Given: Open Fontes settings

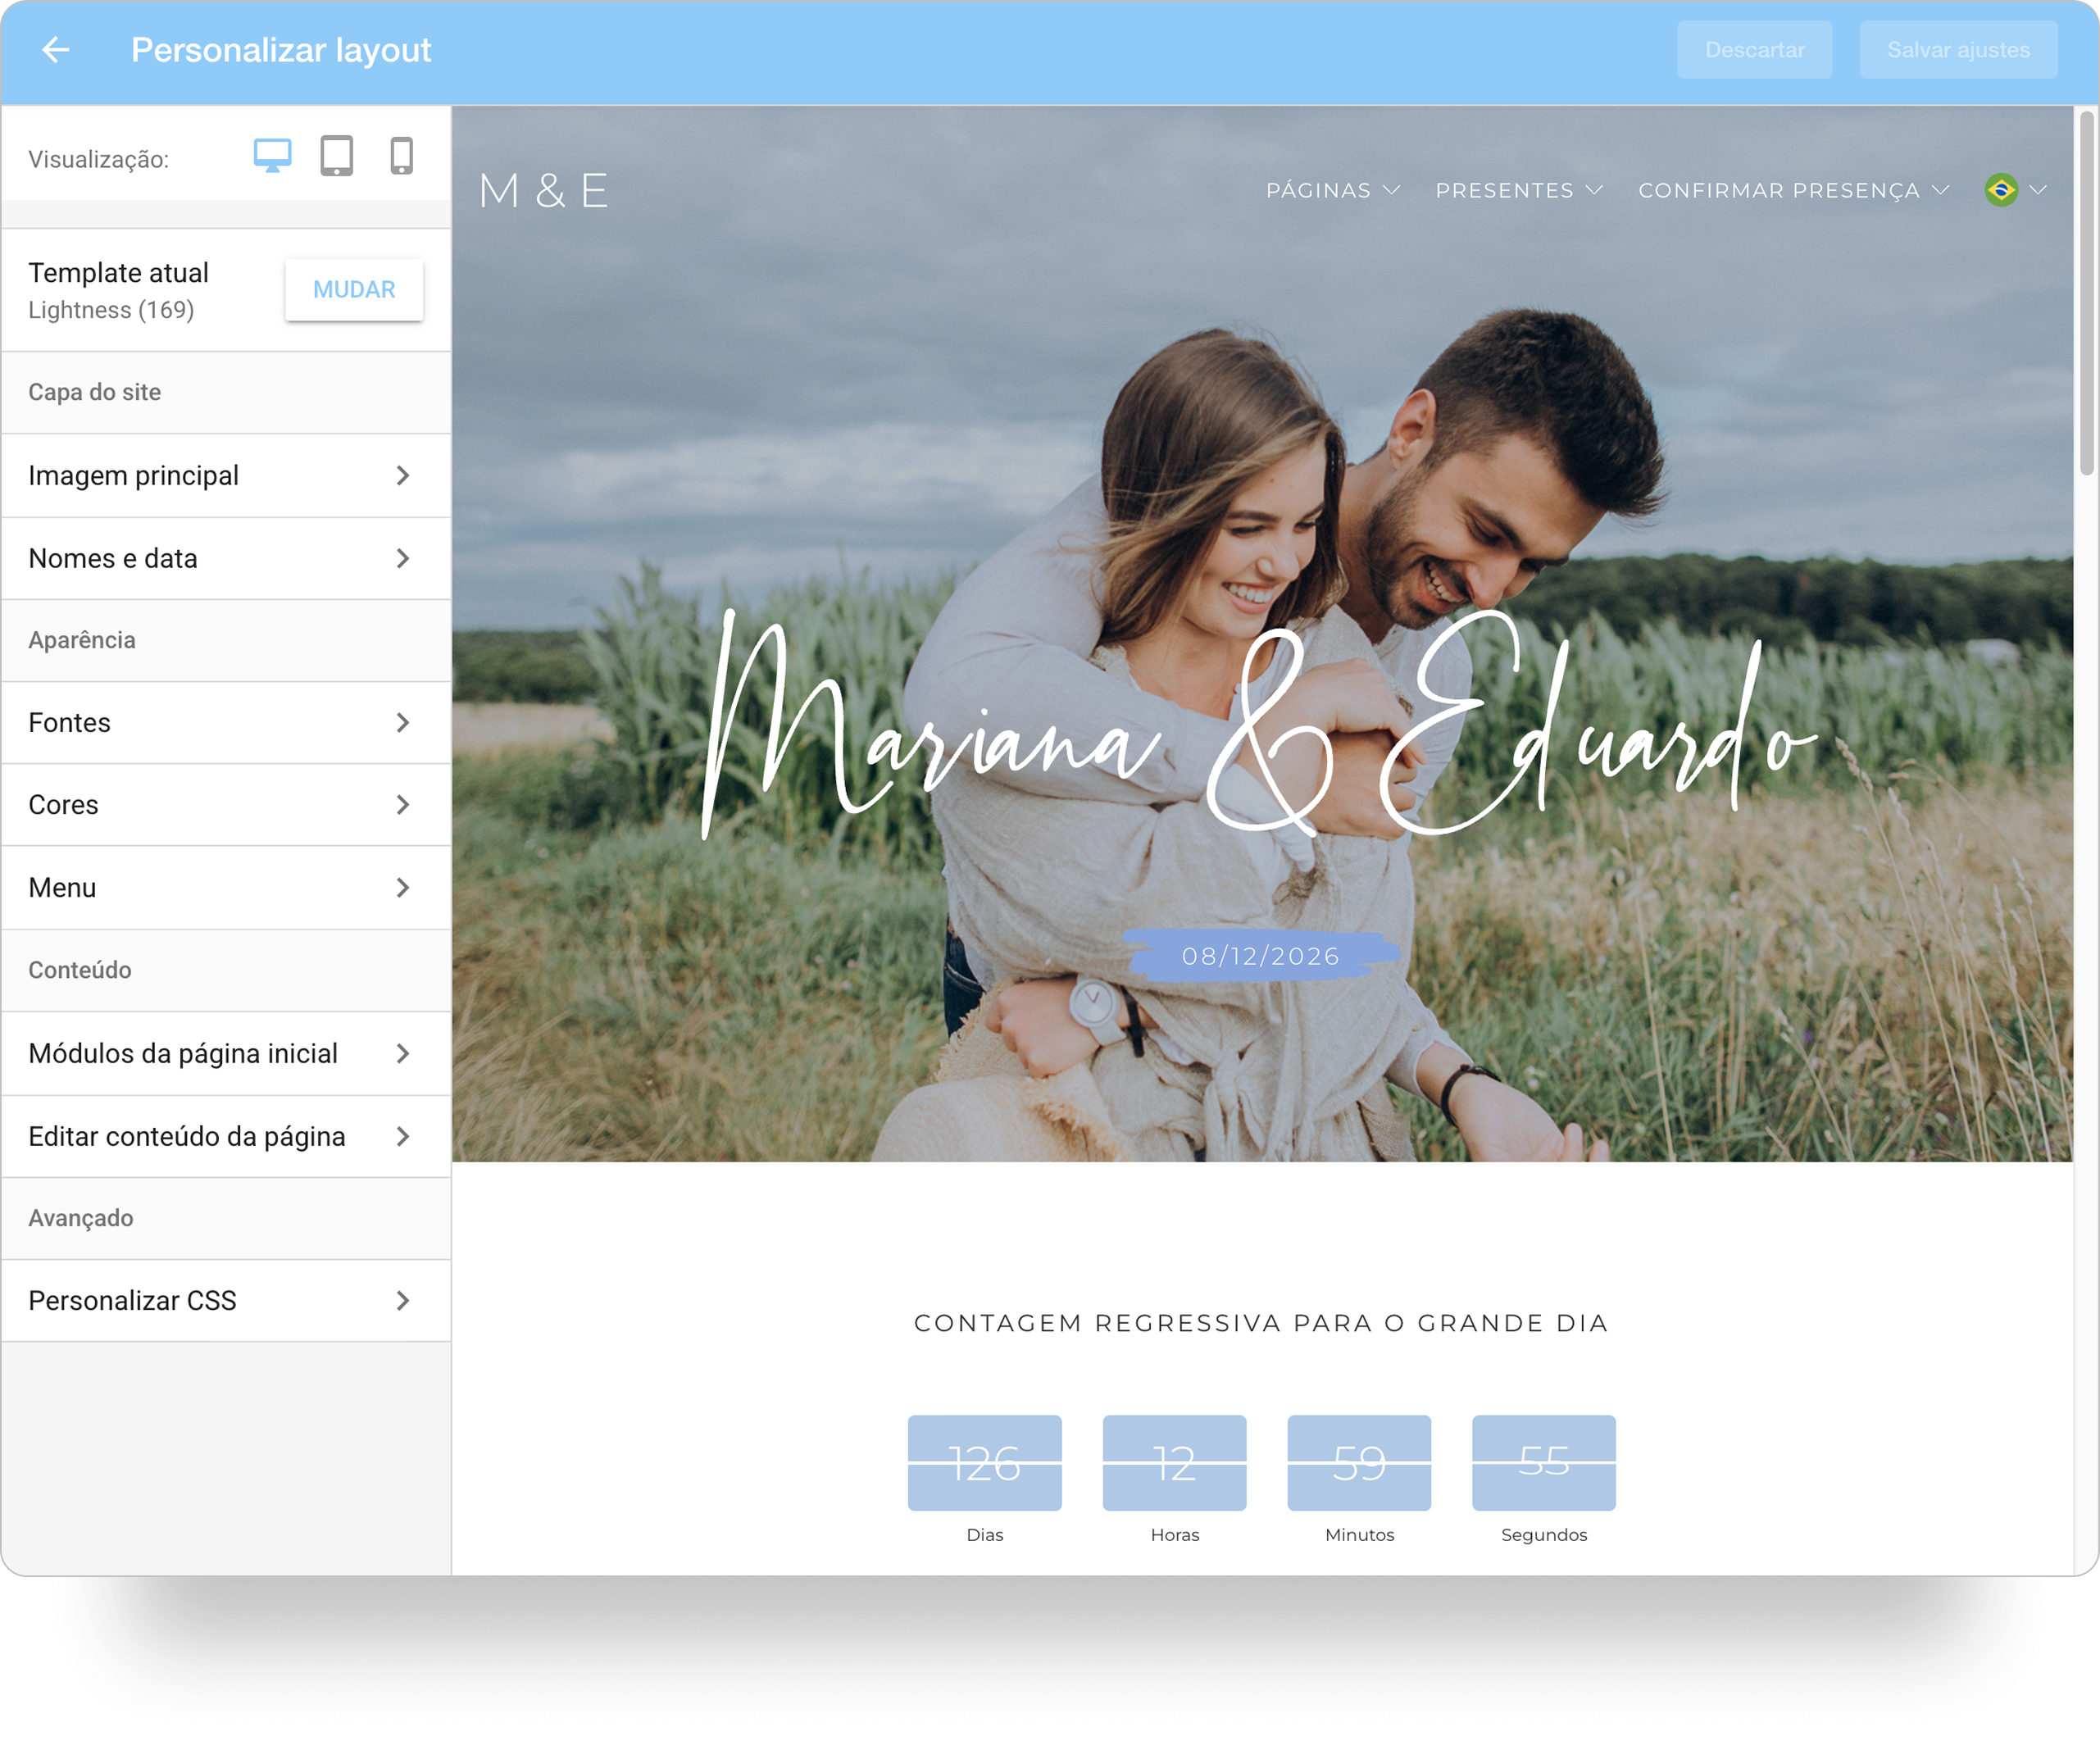Looking at the screenshot, I should tap(226, 723).
